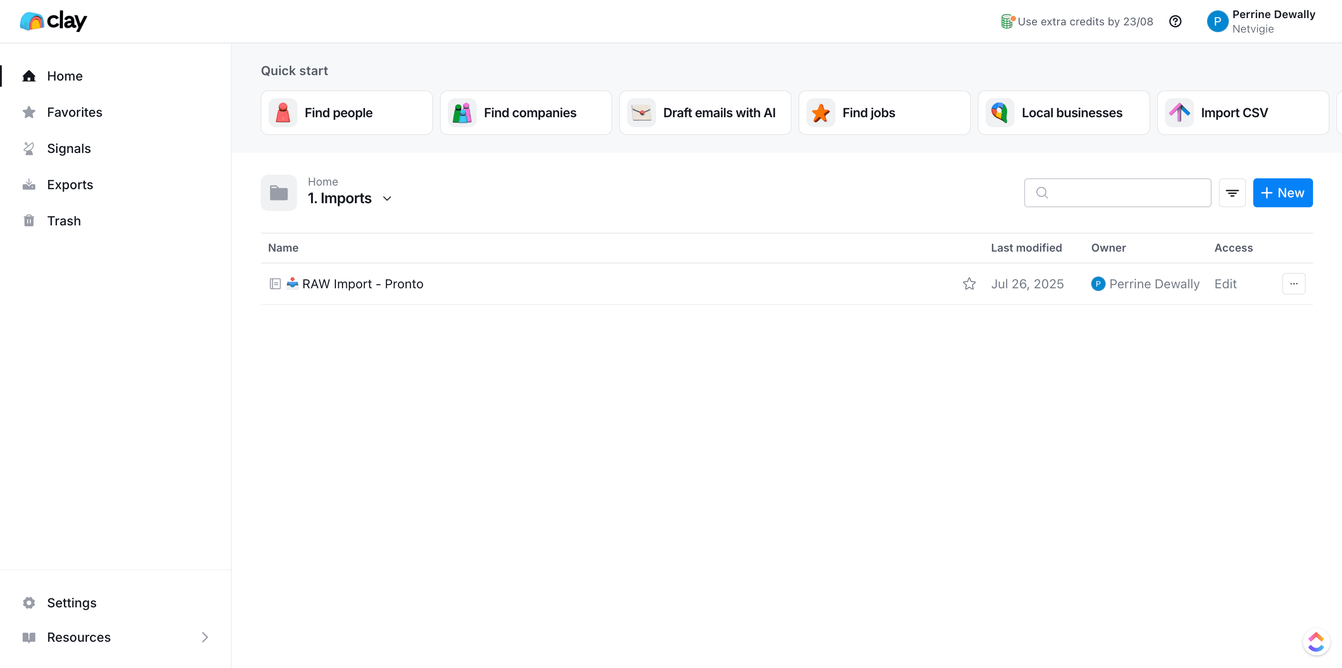Sort by Last modified column header
This screenshot has height=668, width=1342.
pos(1026,248)
